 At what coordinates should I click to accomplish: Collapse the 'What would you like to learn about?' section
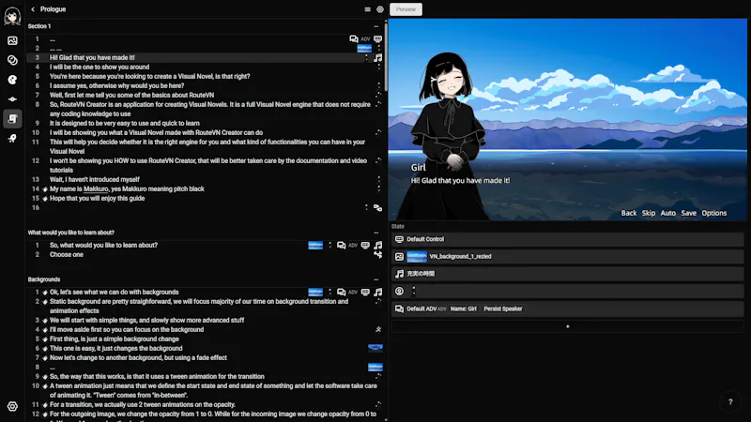pyautogui.click(x=376, y=233)
